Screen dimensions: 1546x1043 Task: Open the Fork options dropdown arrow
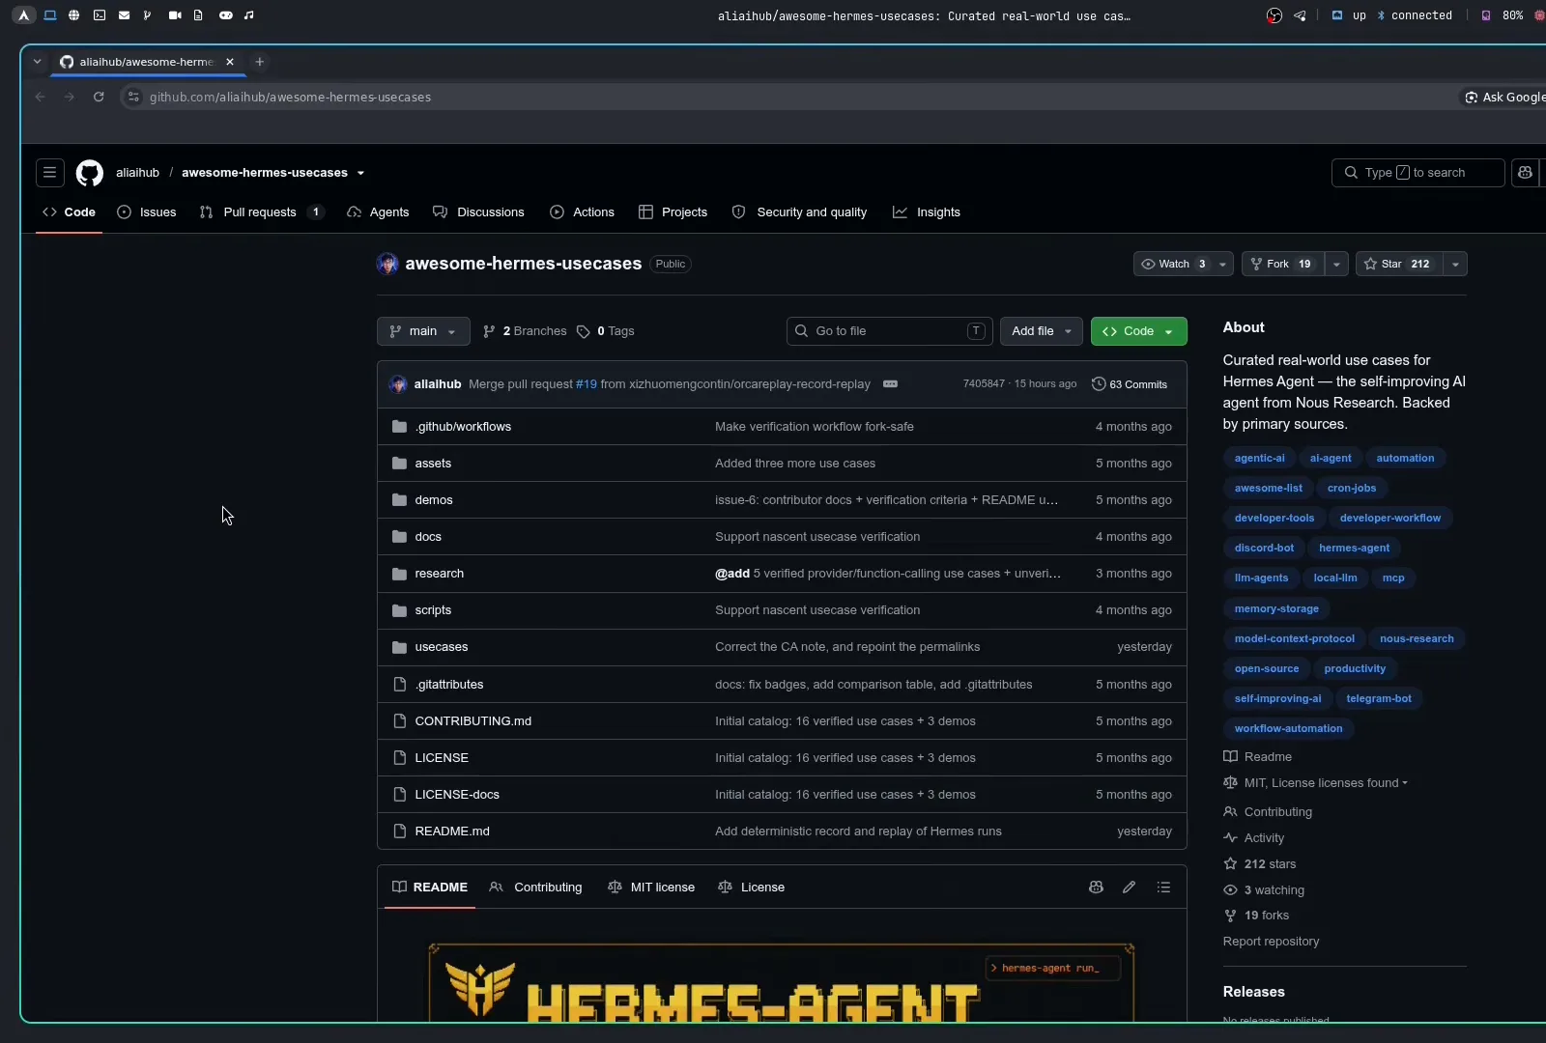click(x=1336, y=264)
